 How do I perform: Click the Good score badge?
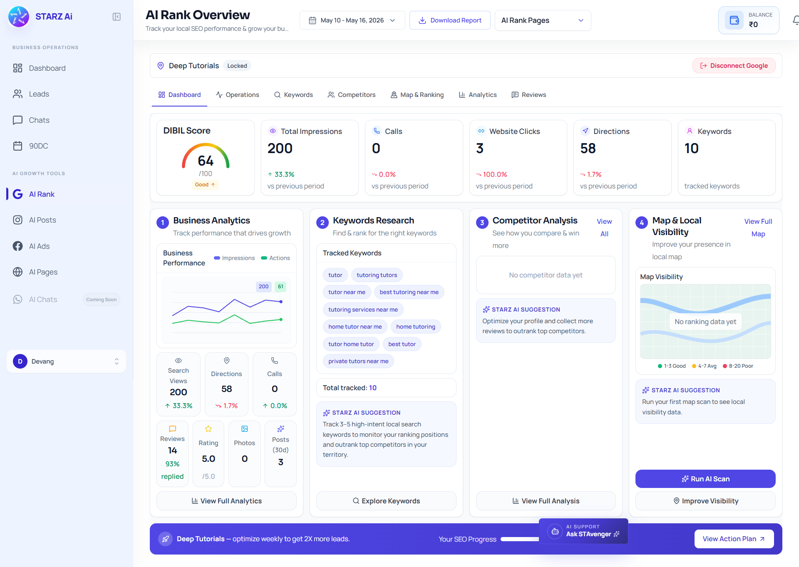pyautogui.click(x=205, y=185)
